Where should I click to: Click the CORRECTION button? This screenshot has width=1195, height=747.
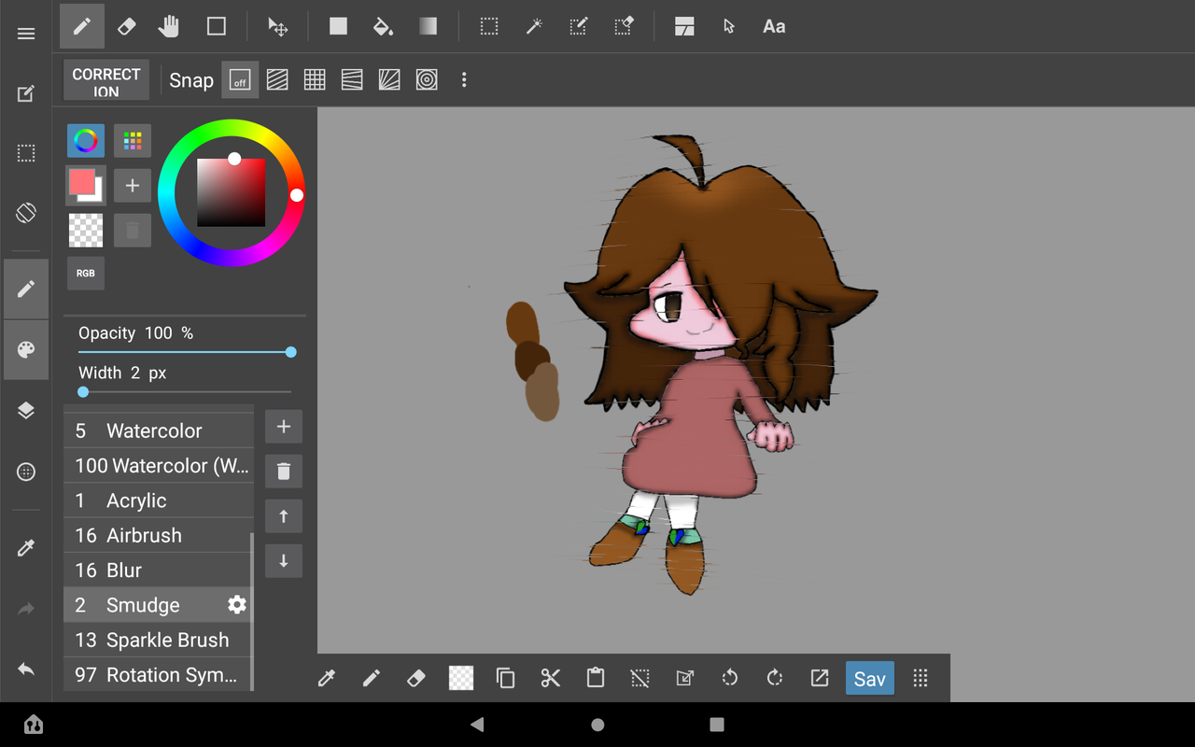(x=106, y=81)
